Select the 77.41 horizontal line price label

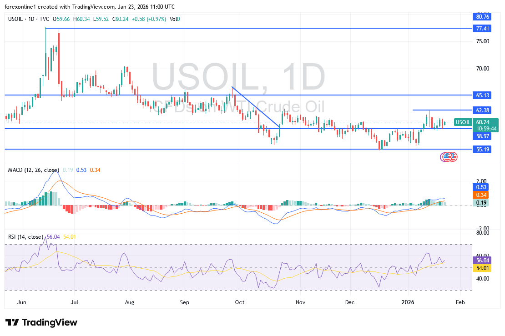click(482, 28)
